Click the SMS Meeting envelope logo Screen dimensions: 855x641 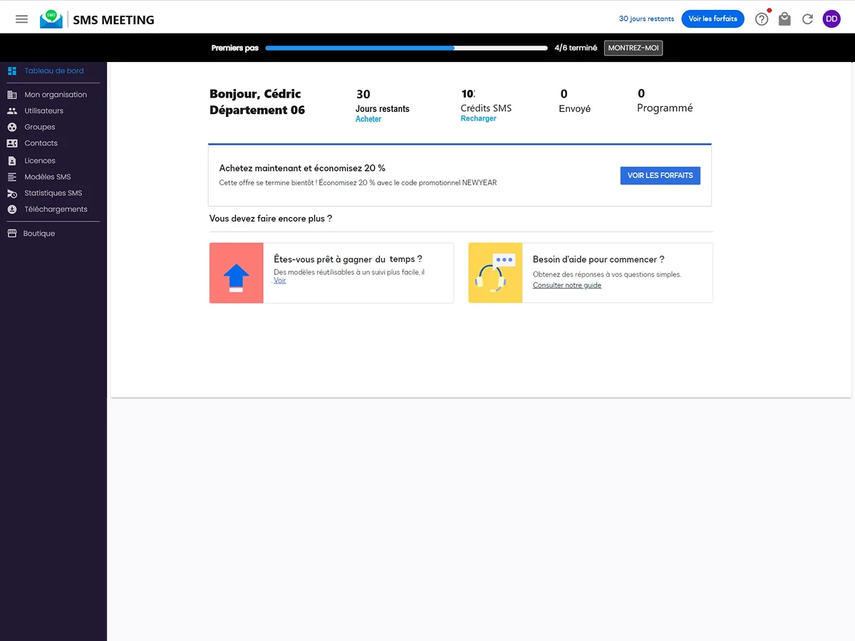(x=51, y=19)
